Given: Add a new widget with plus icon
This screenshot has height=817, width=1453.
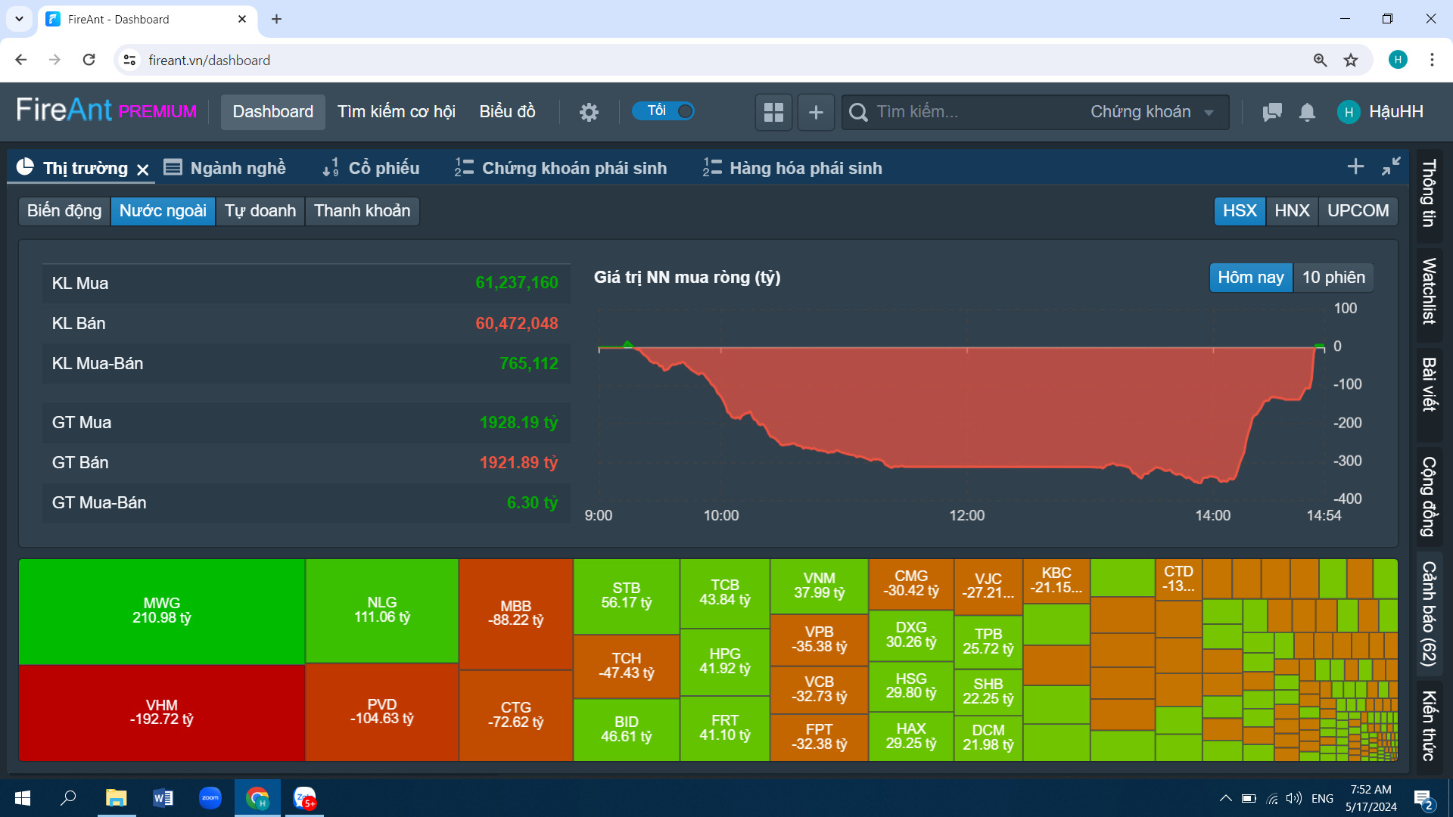Looking at the screenshot, I should 816,112.
